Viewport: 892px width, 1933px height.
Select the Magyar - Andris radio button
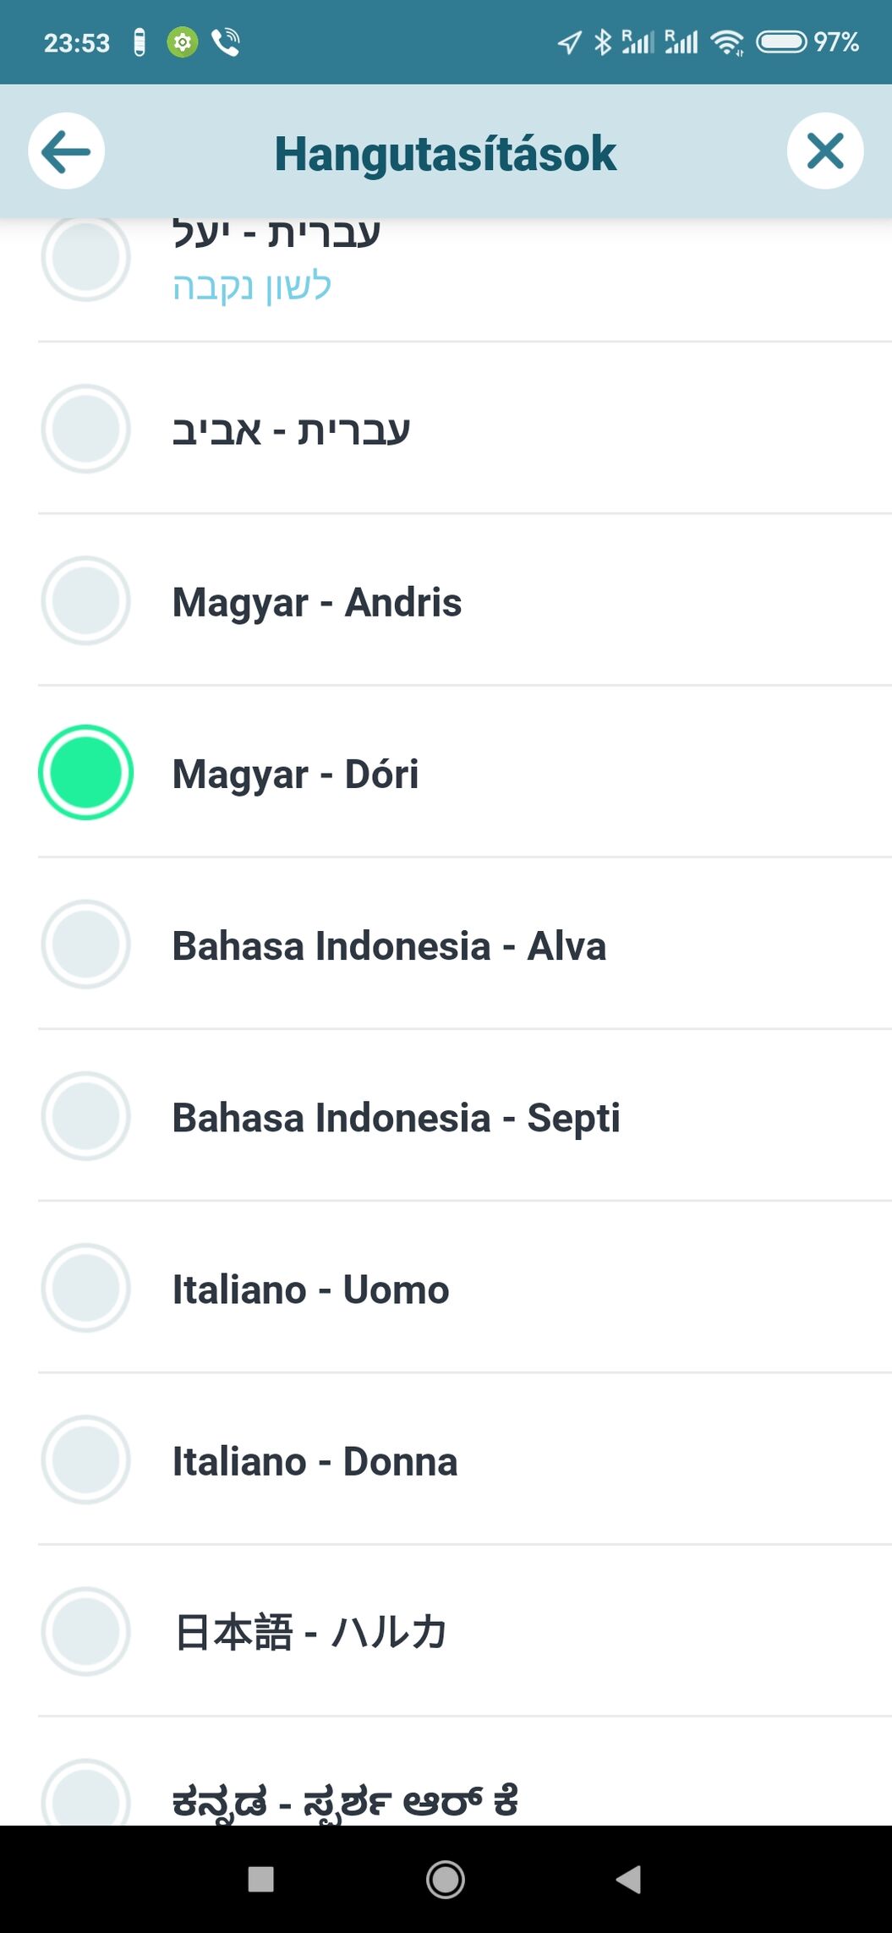click(85, 601)
